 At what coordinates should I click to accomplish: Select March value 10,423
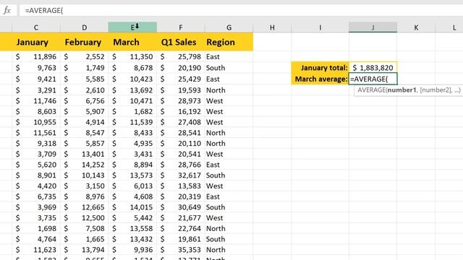(x=132, y=79)
